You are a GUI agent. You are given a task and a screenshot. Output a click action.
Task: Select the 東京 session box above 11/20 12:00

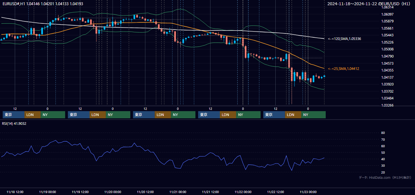pos(144,115)
